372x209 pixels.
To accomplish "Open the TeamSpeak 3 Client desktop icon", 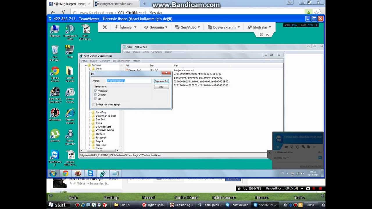I will click(70, 32).
